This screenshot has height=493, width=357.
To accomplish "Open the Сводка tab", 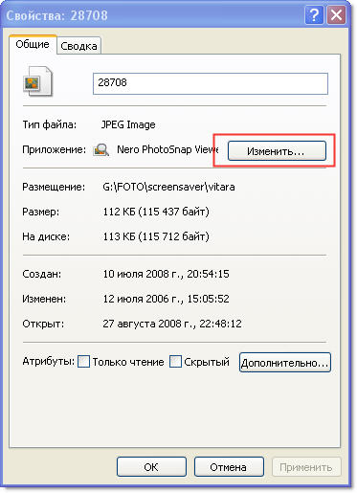I will (78, 46).
